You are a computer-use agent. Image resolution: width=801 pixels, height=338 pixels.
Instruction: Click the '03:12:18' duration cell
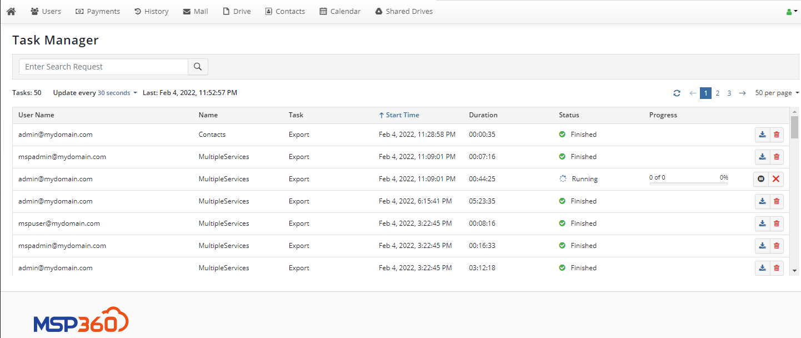[x=482, y=268]
